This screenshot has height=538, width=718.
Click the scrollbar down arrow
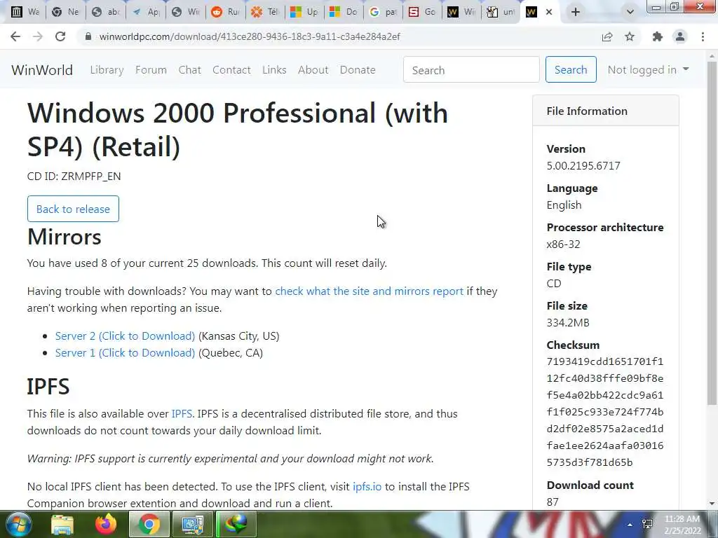(x=712, y=504)
